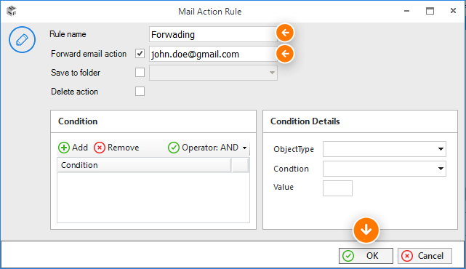Click the orange arrow beside the email field
Screen dimensions: 466x269
click(x=285, y=54)
